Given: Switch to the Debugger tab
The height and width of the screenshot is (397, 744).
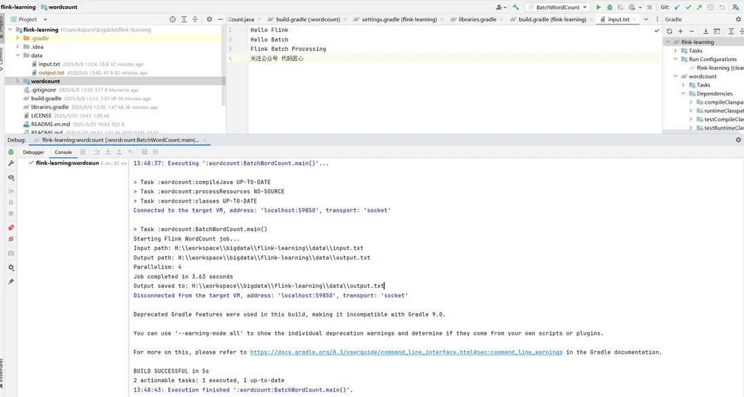Looking at the screenshot, I should click(x=33, y=152).
